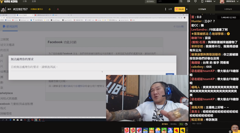Switch to the 直播 menu item
This screenshot has height=133, width=240.
pyautogui.click(x=34, y=2)
